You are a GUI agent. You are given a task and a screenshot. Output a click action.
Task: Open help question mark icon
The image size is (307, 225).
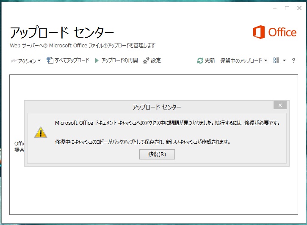click(x=293, y=60)
